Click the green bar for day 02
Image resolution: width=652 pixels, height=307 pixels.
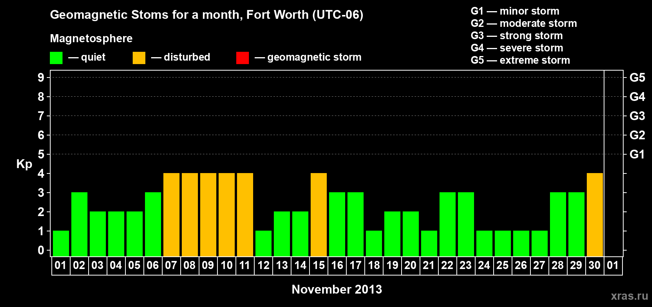[x=79, y=224]
